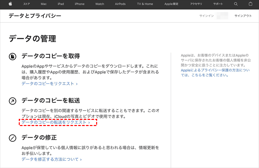Screen dimensions: 259x168
Task: Click the データとプライバシー page title
Action: coord(35,16)
